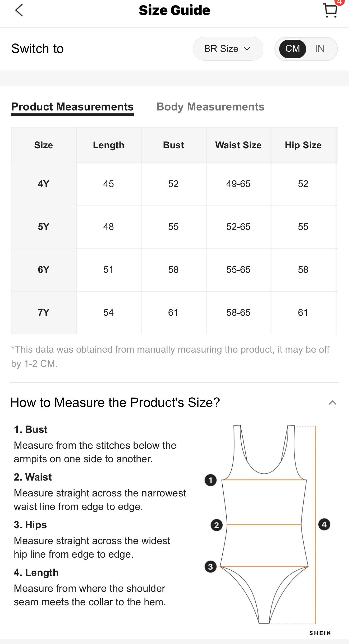Collapse How to Measure the Product's Size section
349x644 pixels.
tap(332, 403)
